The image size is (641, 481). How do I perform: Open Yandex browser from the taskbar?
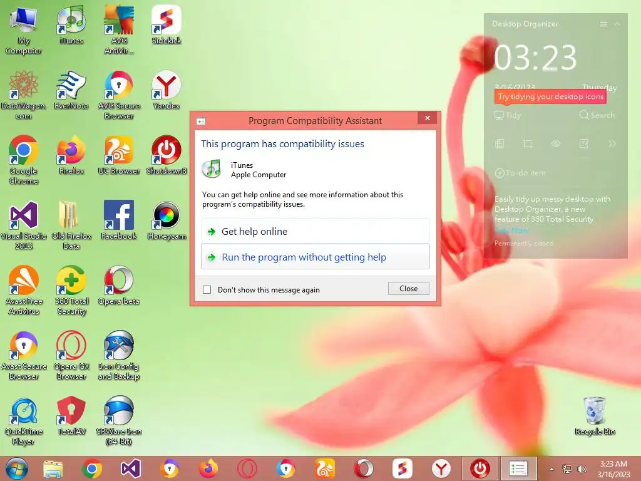click(441, 468)
